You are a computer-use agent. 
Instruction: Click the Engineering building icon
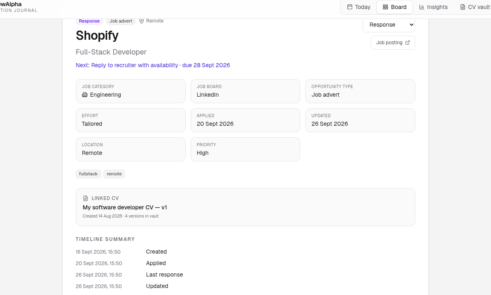point(85,95)
